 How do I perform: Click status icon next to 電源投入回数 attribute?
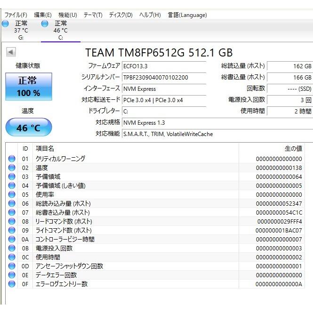click(12, 249)
